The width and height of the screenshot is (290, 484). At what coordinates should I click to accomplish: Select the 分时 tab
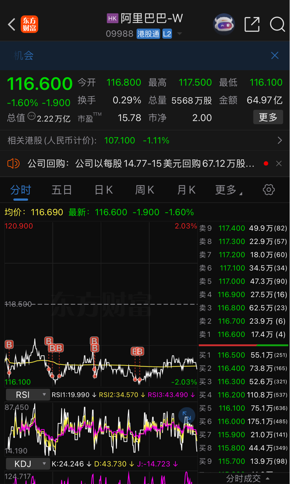tap(21, 190)
